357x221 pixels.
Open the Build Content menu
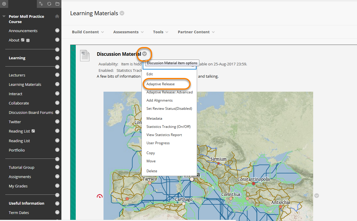pos(88,32)
